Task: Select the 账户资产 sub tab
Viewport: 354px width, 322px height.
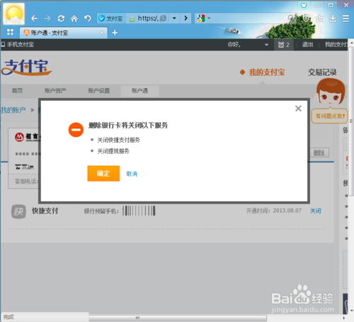Action: point(55,91)
